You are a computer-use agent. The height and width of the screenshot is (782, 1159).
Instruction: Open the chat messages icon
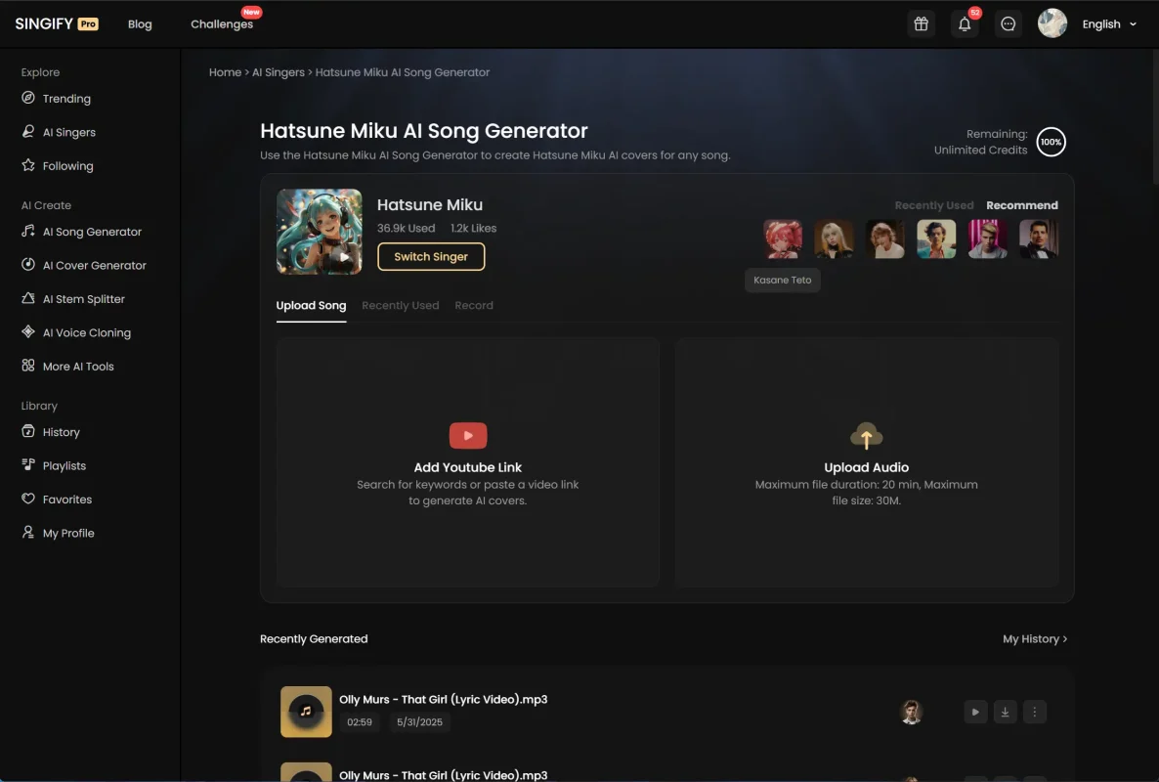[x=1009, y=24]
